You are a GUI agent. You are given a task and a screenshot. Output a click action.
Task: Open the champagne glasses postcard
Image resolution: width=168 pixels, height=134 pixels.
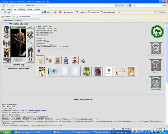[x=42, y=71]
